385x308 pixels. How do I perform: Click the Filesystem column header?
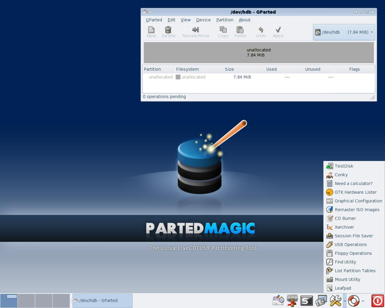tap(191, 69)
